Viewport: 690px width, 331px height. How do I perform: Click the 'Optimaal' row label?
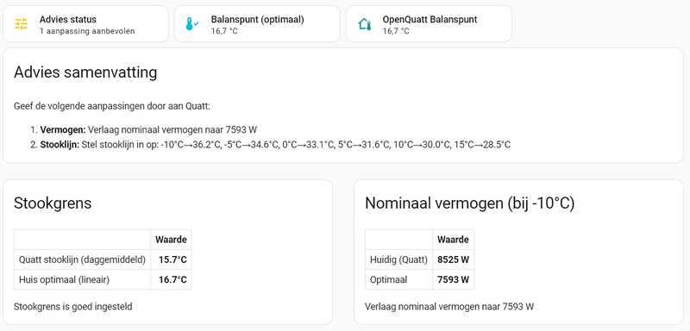[389, 279]
